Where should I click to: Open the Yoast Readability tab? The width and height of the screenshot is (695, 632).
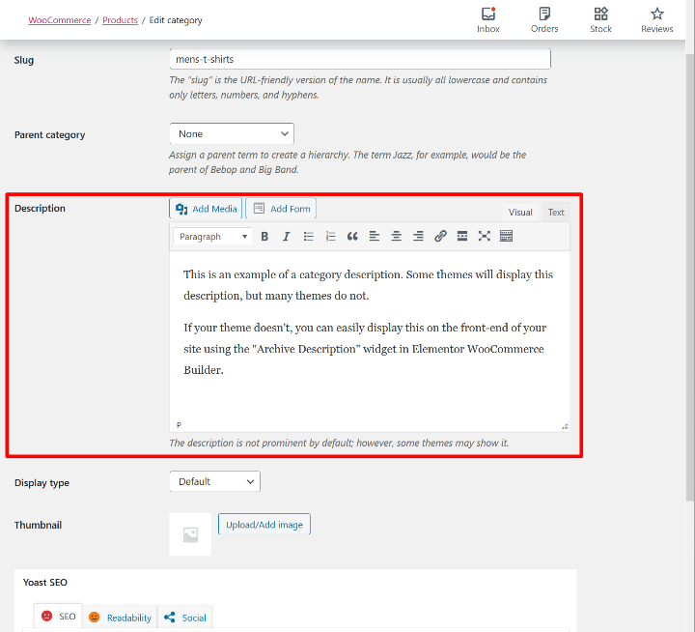120,618
